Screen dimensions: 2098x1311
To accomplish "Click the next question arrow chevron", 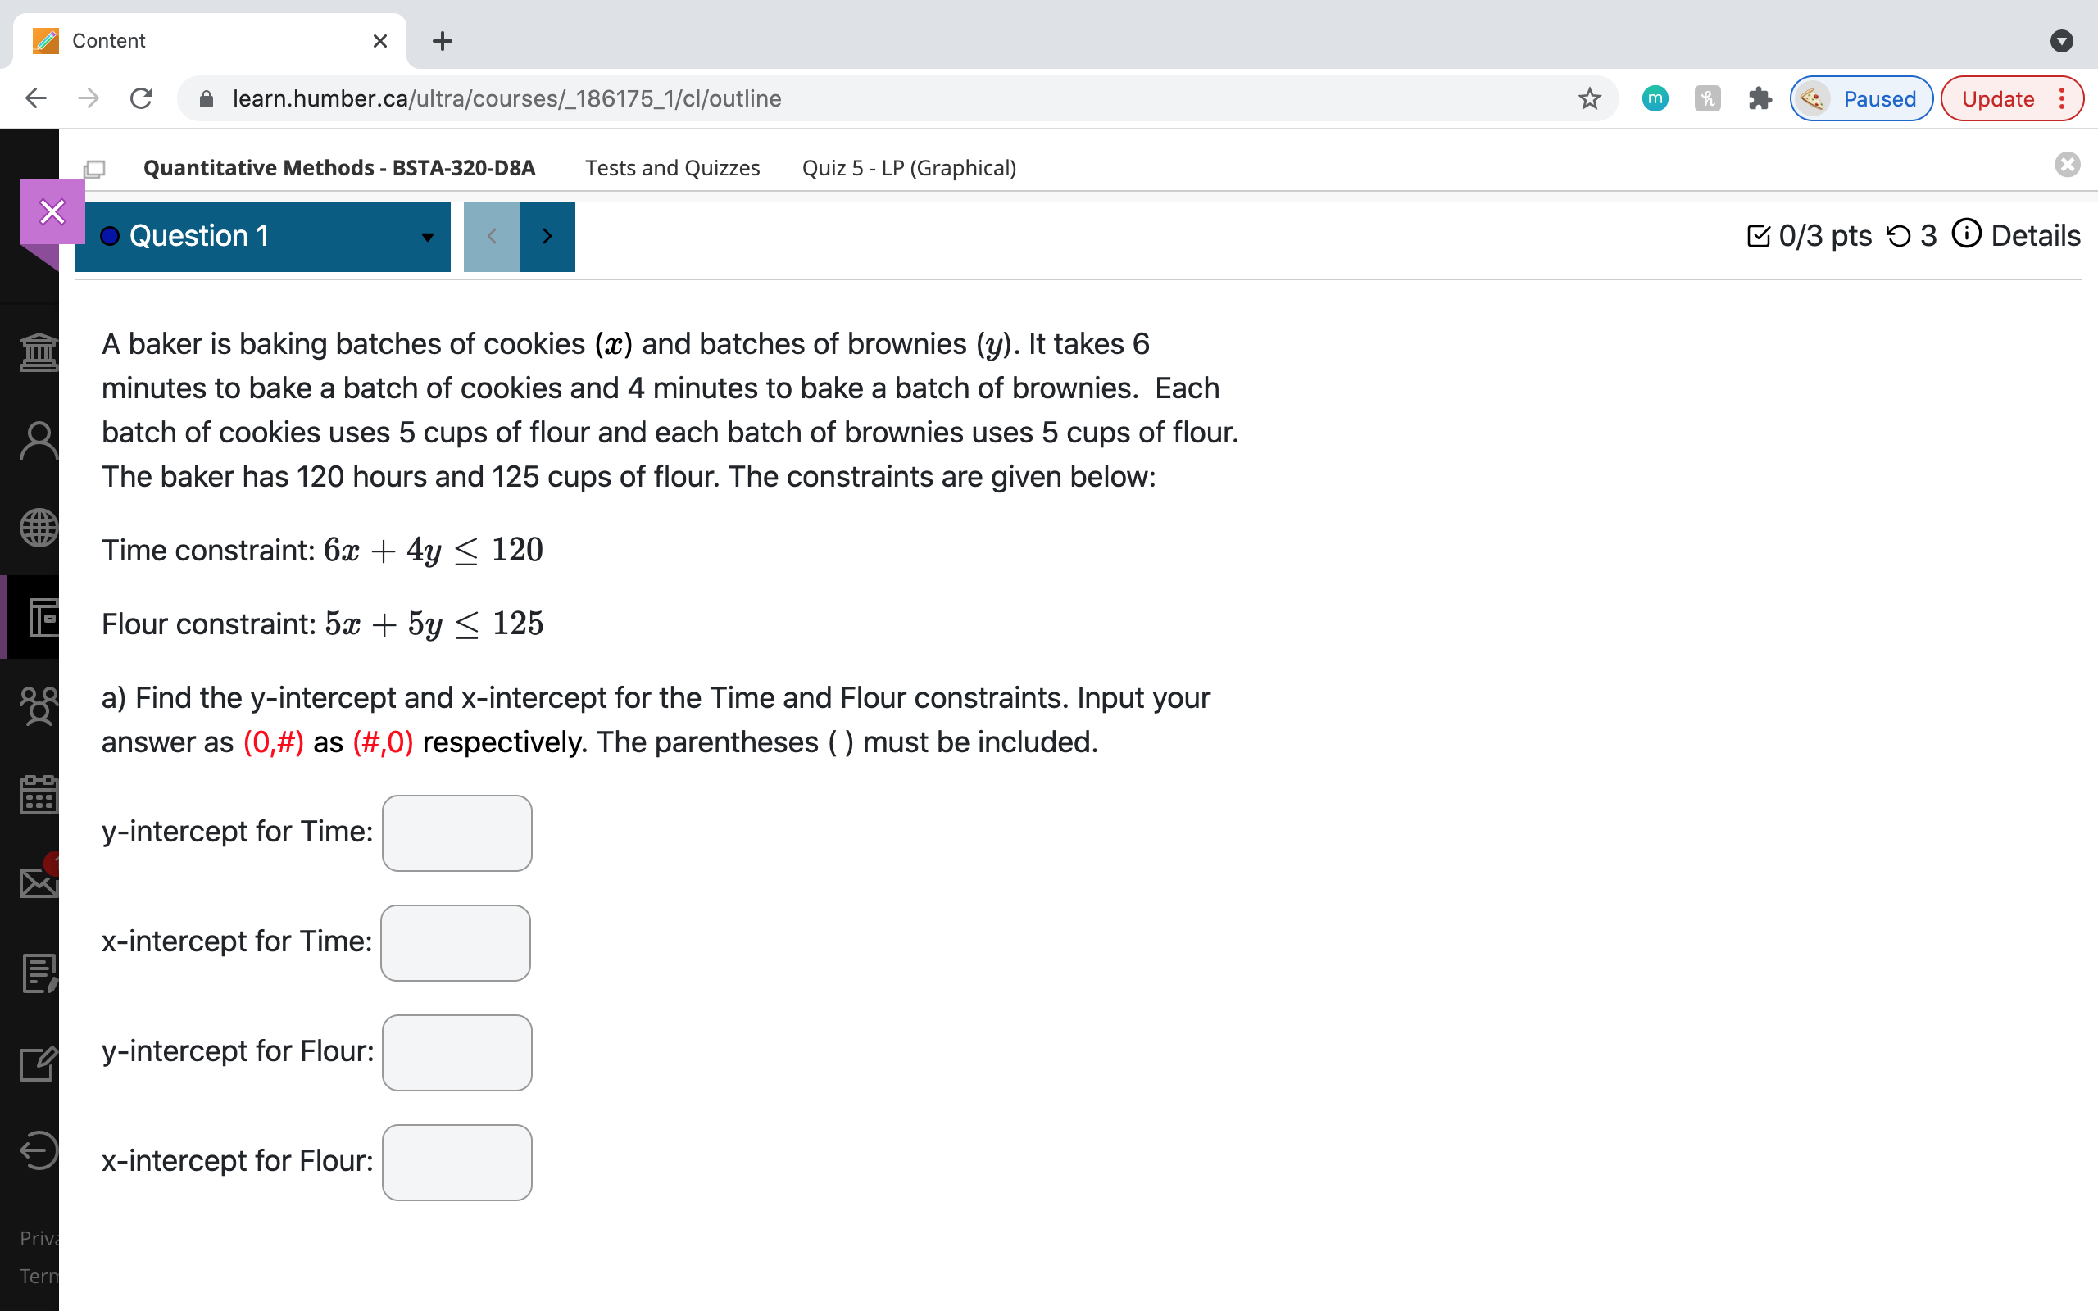I will 545,234.
